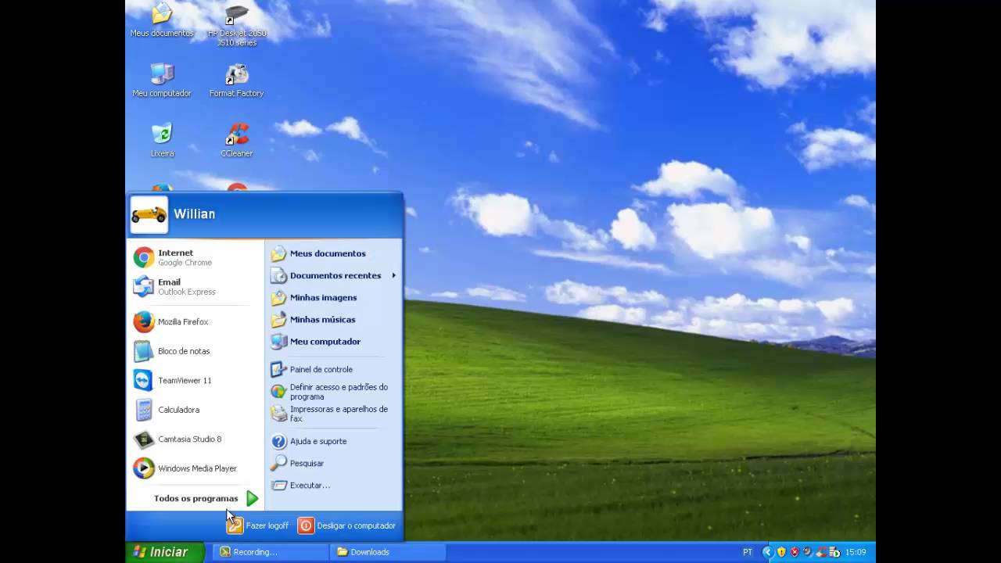Viewport: 1001px width, 563px height.
Task: Open Bloco de notas
Action: click(x=196, y=351)
